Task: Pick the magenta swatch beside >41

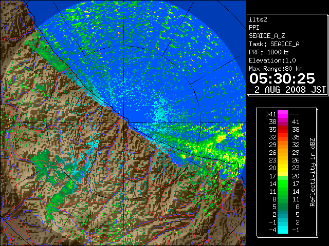Action: [x=283, y=114]
